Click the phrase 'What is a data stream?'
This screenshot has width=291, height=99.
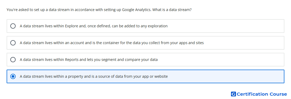172,10
